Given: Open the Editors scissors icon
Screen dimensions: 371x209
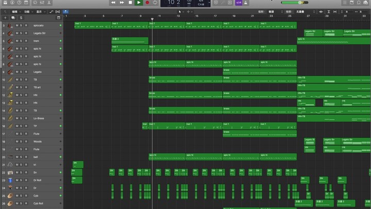Looking at the screenshot, I should click(x=49, y=3).
